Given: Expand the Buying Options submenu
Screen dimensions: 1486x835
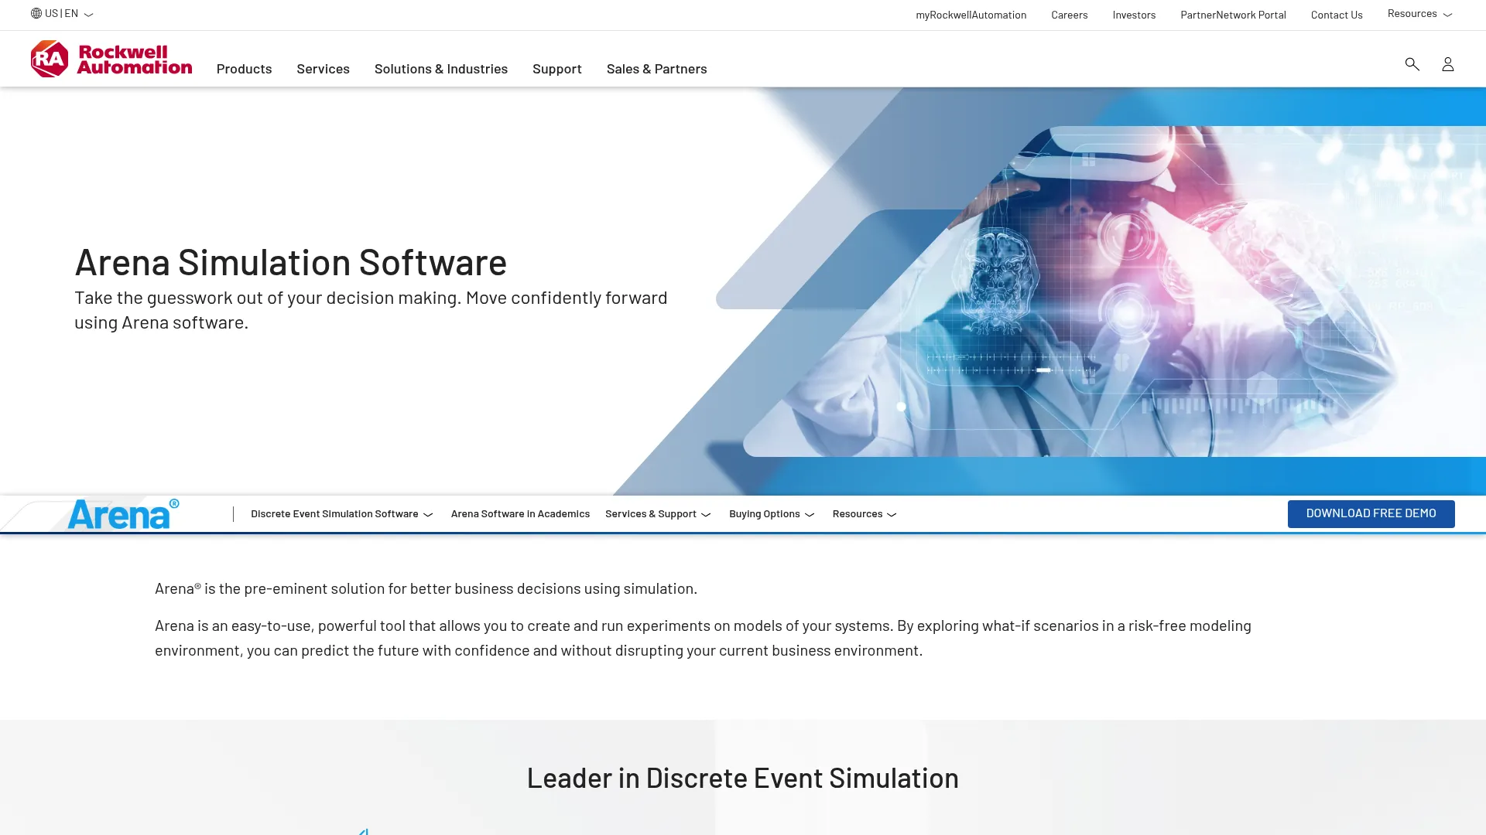Looking at the screenshot, I should 772,514.
